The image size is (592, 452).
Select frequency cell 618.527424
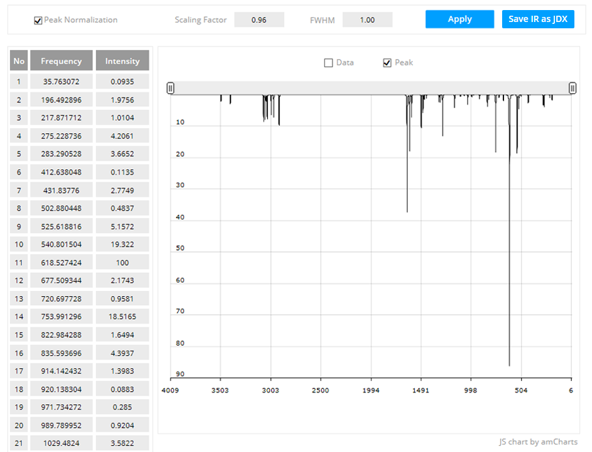[x=61, y=262]
